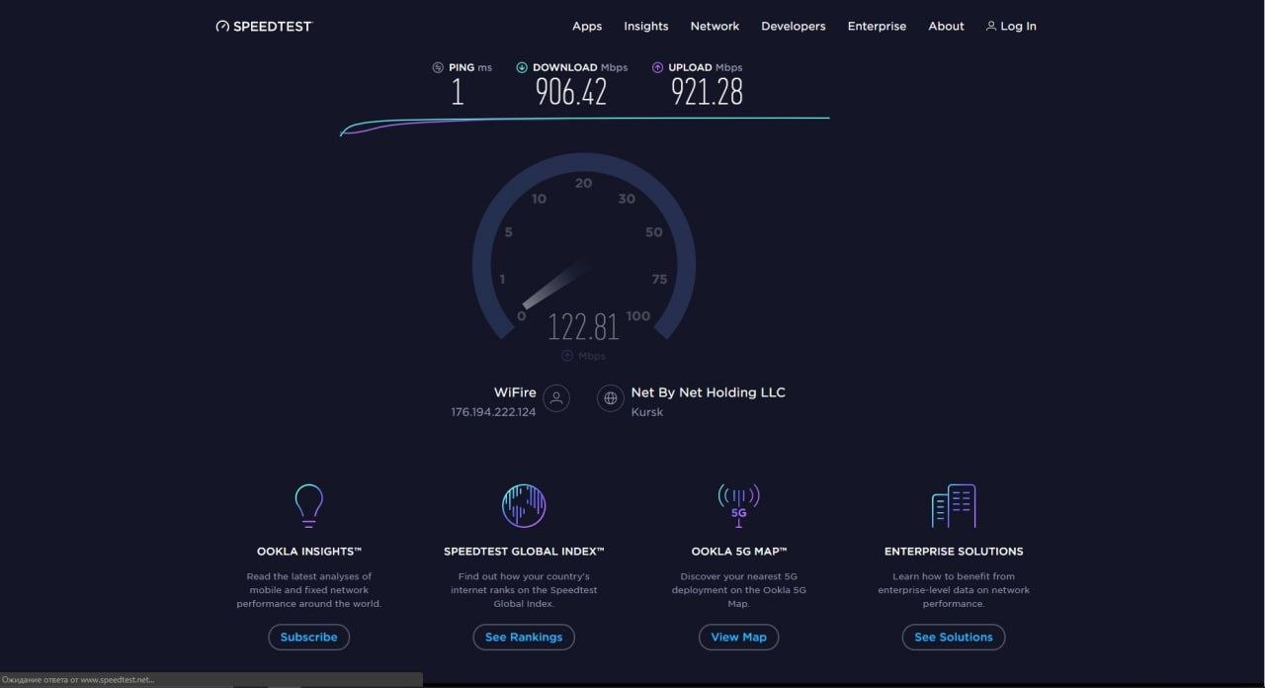Viewport: 1265px width, 688px height.
Task: Open the Network menu
Action: 715,26
